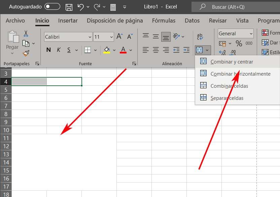The width and height of the screenshot is (280, 197).
Task: Toggle bold with the N button
Action: pos(48,50)
